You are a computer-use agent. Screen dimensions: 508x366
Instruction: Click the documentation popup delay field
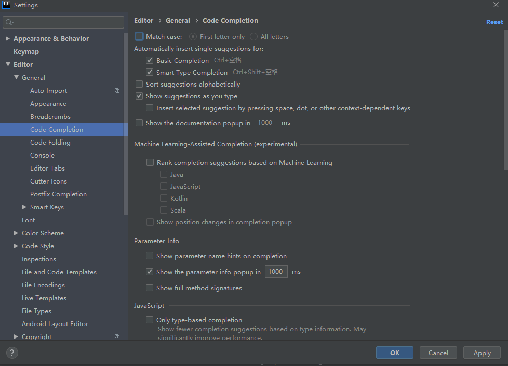coord(265,123)
